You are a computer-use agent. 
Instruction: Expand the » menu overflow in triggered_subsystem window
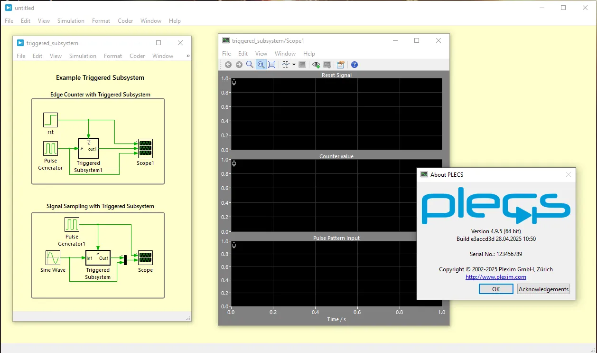188,56
